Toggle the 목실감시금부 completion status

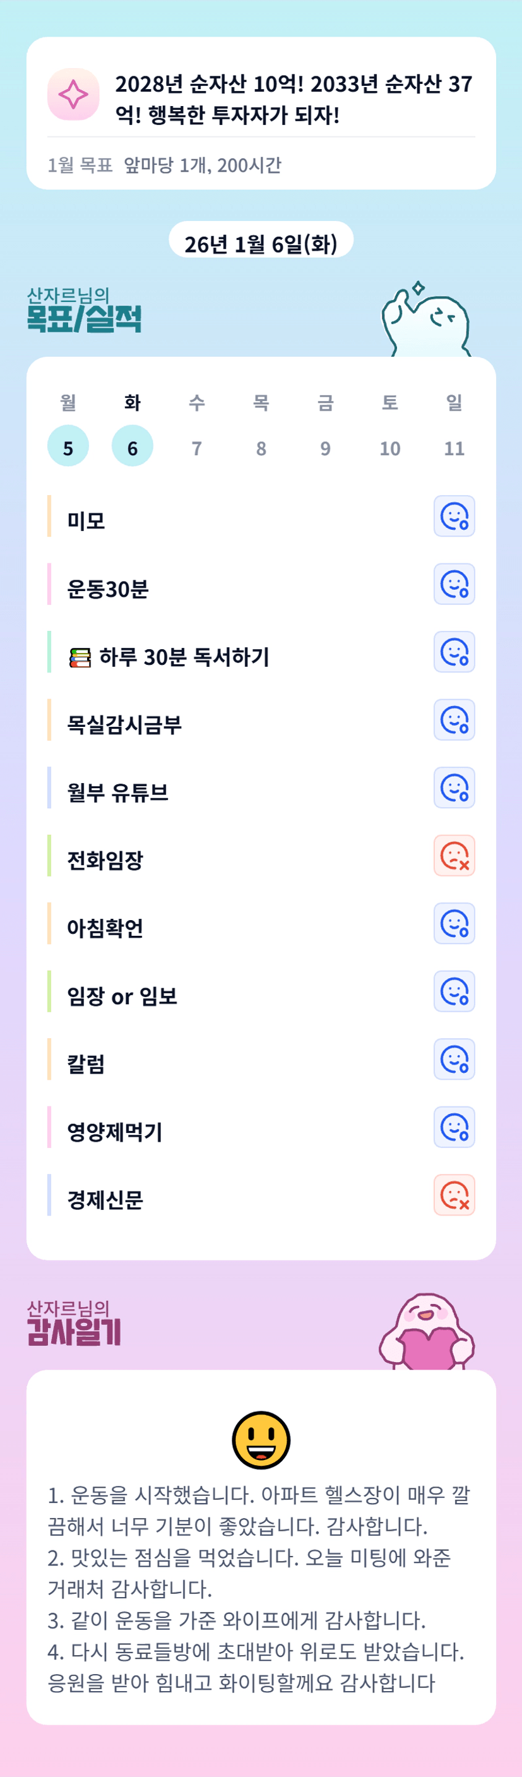[x=454, y=719]
